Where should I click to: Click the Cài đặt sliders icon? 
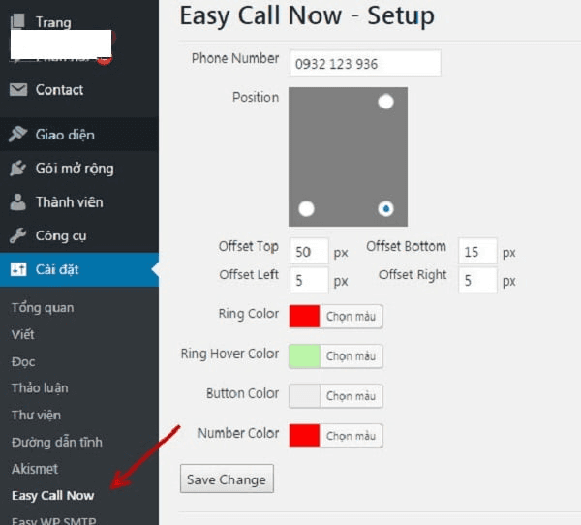pos(18,269)
